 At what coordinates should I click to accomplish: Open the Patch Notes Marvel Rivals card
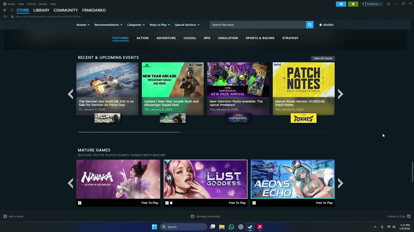[303, 89]
